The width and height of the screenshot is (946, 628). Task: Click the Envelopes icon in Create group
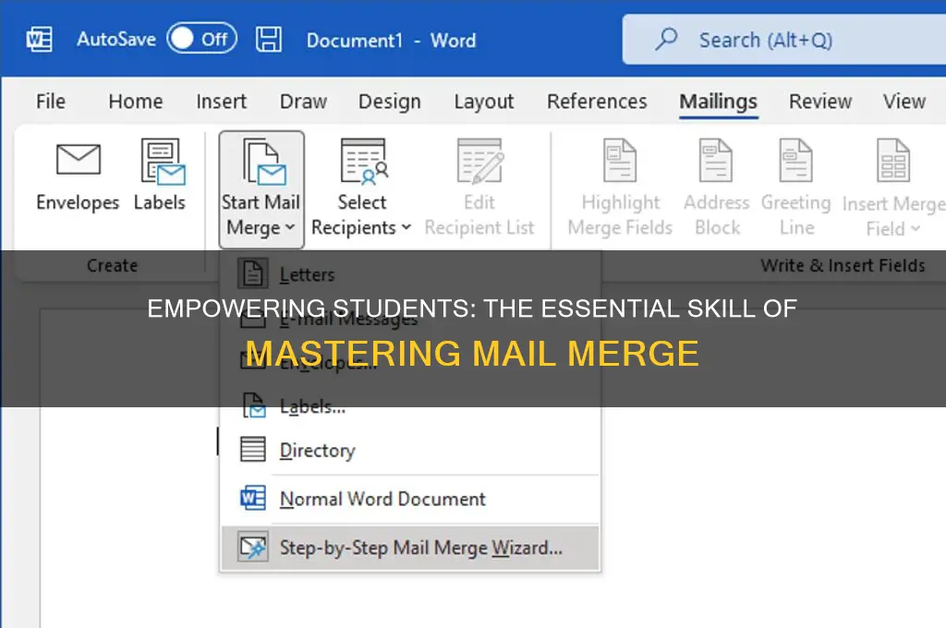pyautogui.click(x=79, y=159)
